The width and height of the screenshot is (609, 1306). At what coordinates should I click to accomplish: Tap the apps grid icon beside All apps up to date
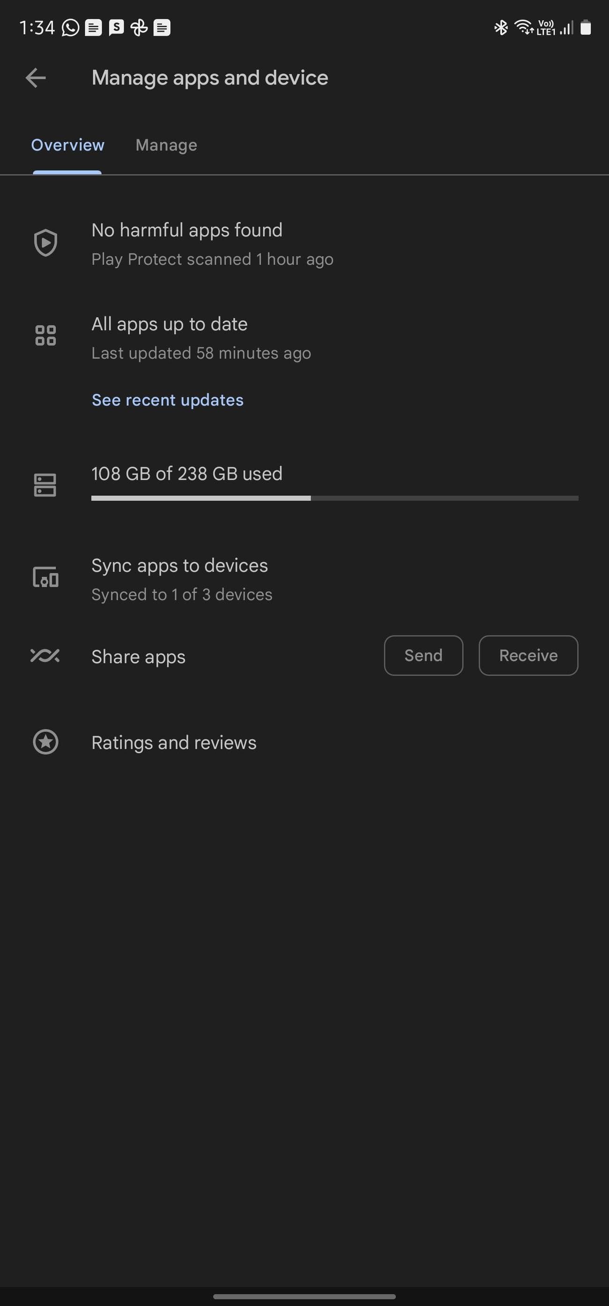[x=45, y=336]
